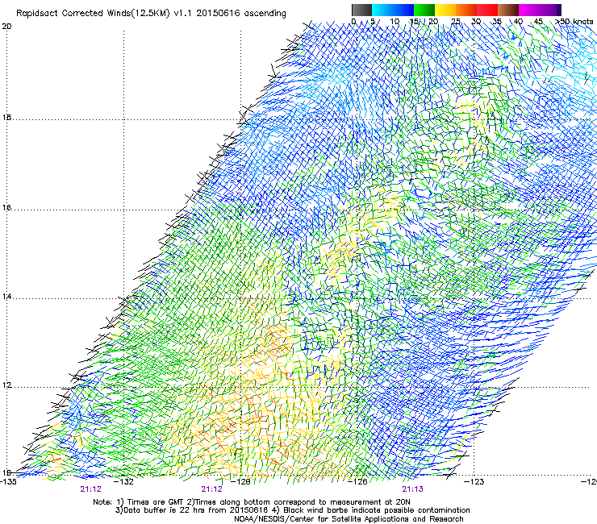Click the "45" color legend label
597x524 pixels.
pos(538,22)
